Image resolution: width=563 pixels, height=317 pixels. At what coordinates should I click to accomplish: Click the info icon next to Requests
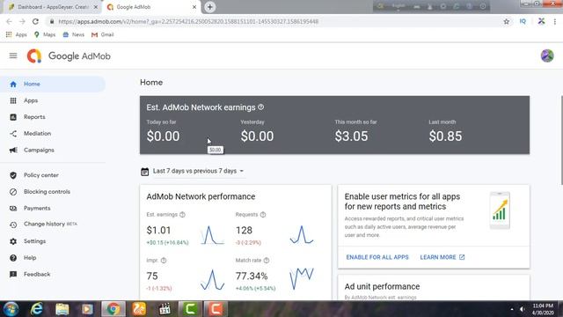[x=263, y=215]
